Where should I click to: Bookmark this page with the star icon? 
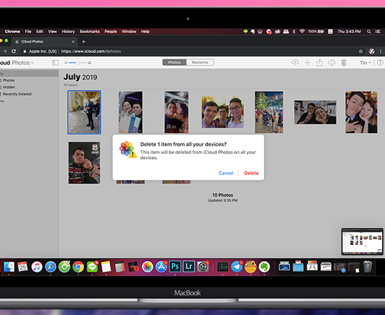(360, 51)
